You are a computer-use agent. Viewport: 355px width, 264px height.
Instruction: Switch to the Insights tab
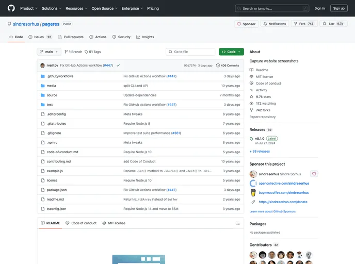(145, 37)
